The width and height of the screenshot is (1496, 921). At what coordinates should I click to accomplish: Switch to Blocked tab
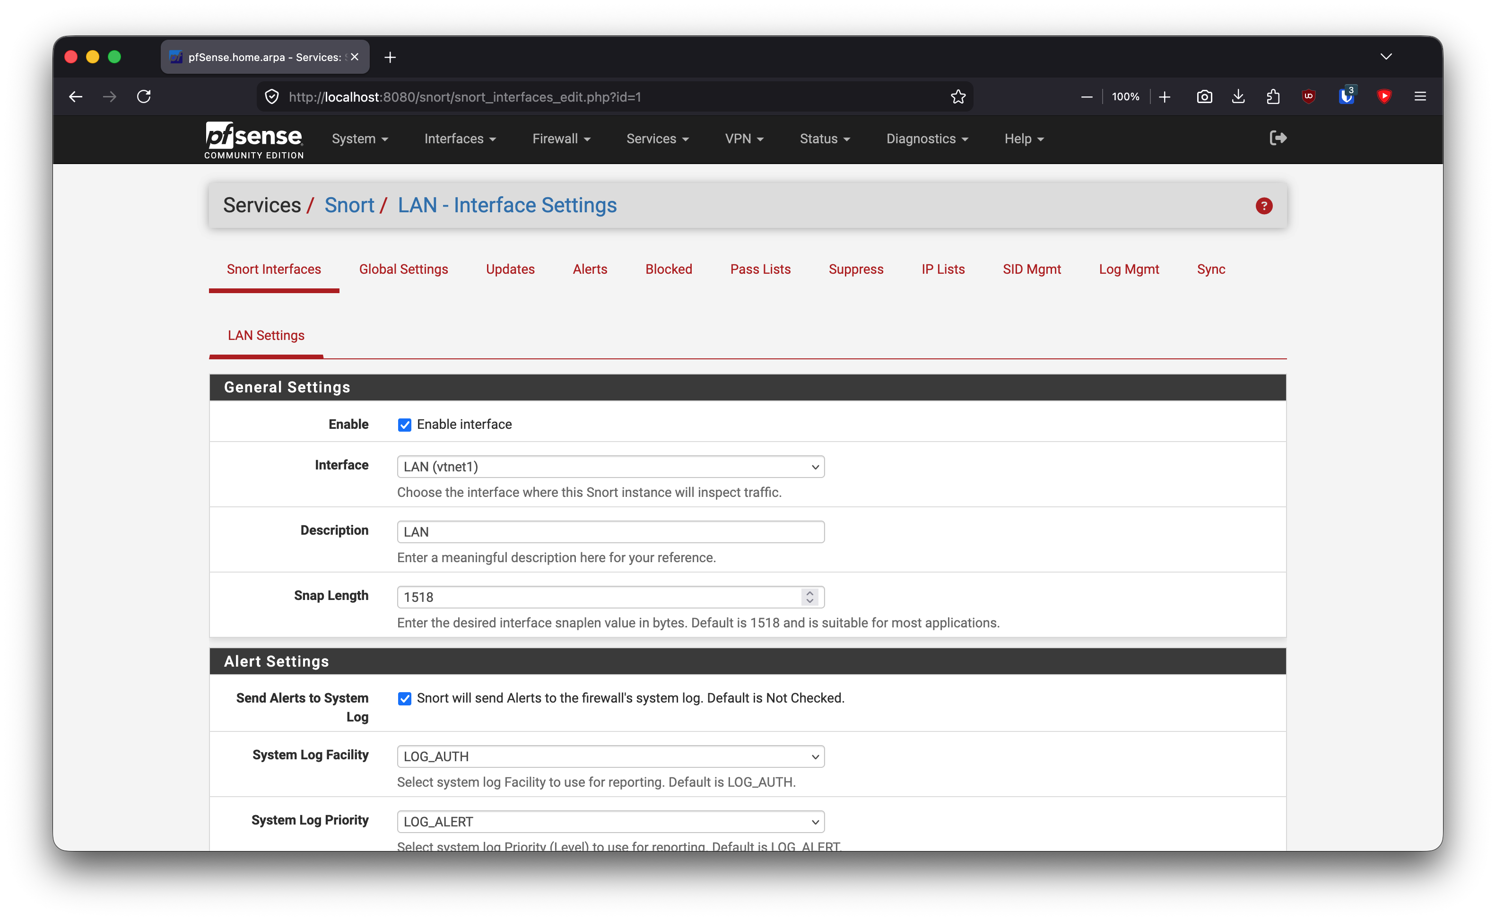click(x=668, y=270)
